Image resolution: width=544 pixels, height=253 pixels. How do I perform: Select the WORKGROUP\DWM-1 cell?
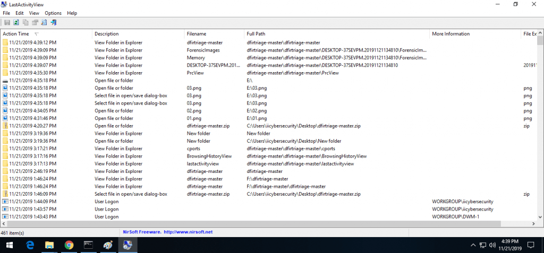point(455,216)
